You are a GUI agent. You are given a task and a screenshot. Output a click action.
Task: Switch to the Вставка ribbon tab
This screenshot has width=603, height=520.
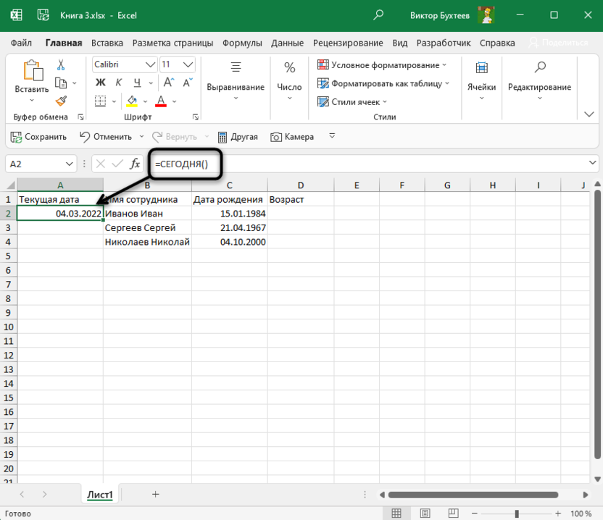(x=107, y=43)
